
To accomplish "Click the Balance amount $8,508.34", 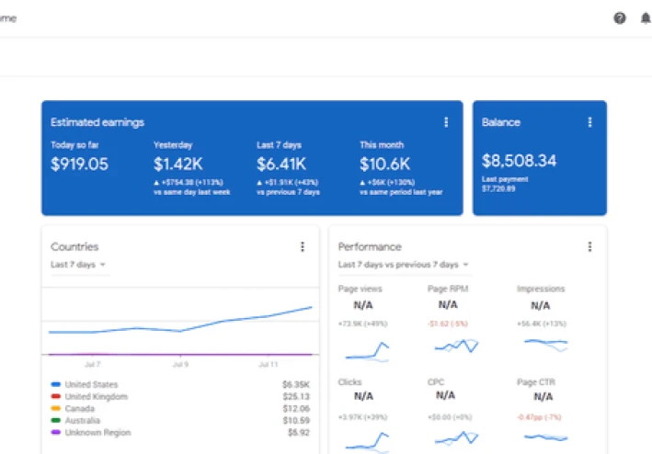I will [519, 161].
